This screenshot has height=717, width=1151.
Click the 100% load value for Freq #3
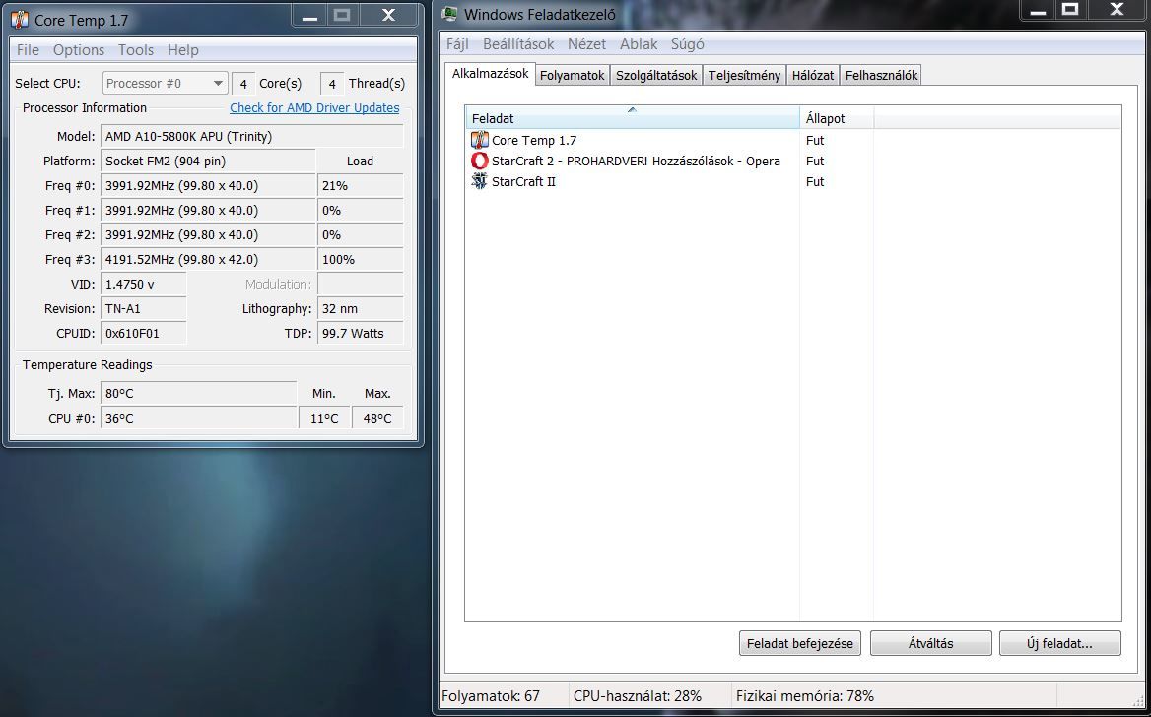[361, 259]
